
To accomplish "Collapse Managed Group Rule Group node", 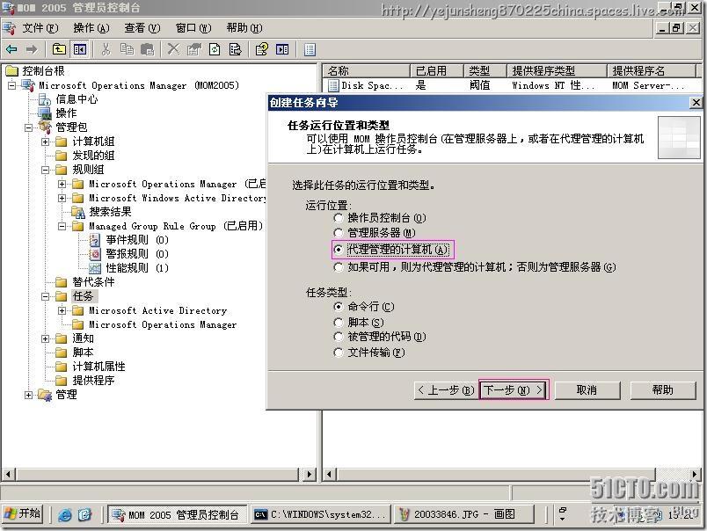I will point(62,226).
